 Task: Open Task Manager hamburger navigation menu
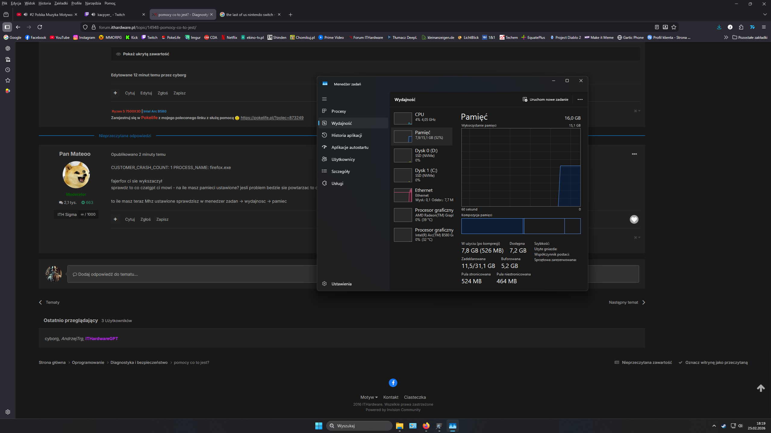(324, 99)
